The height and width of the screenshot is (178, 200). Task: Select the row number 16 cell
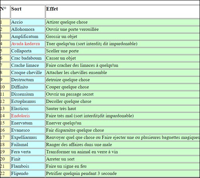tap(5, 130)
